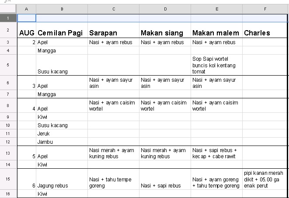289x198 pixels.
Task: Click 'Susu kacang' cell in row 5
Action: pyautogui.click(x=62, y=65)
